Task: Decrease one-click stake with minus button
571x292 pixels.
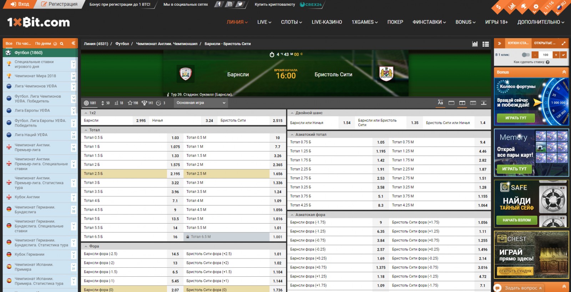Action: [535, 55]
